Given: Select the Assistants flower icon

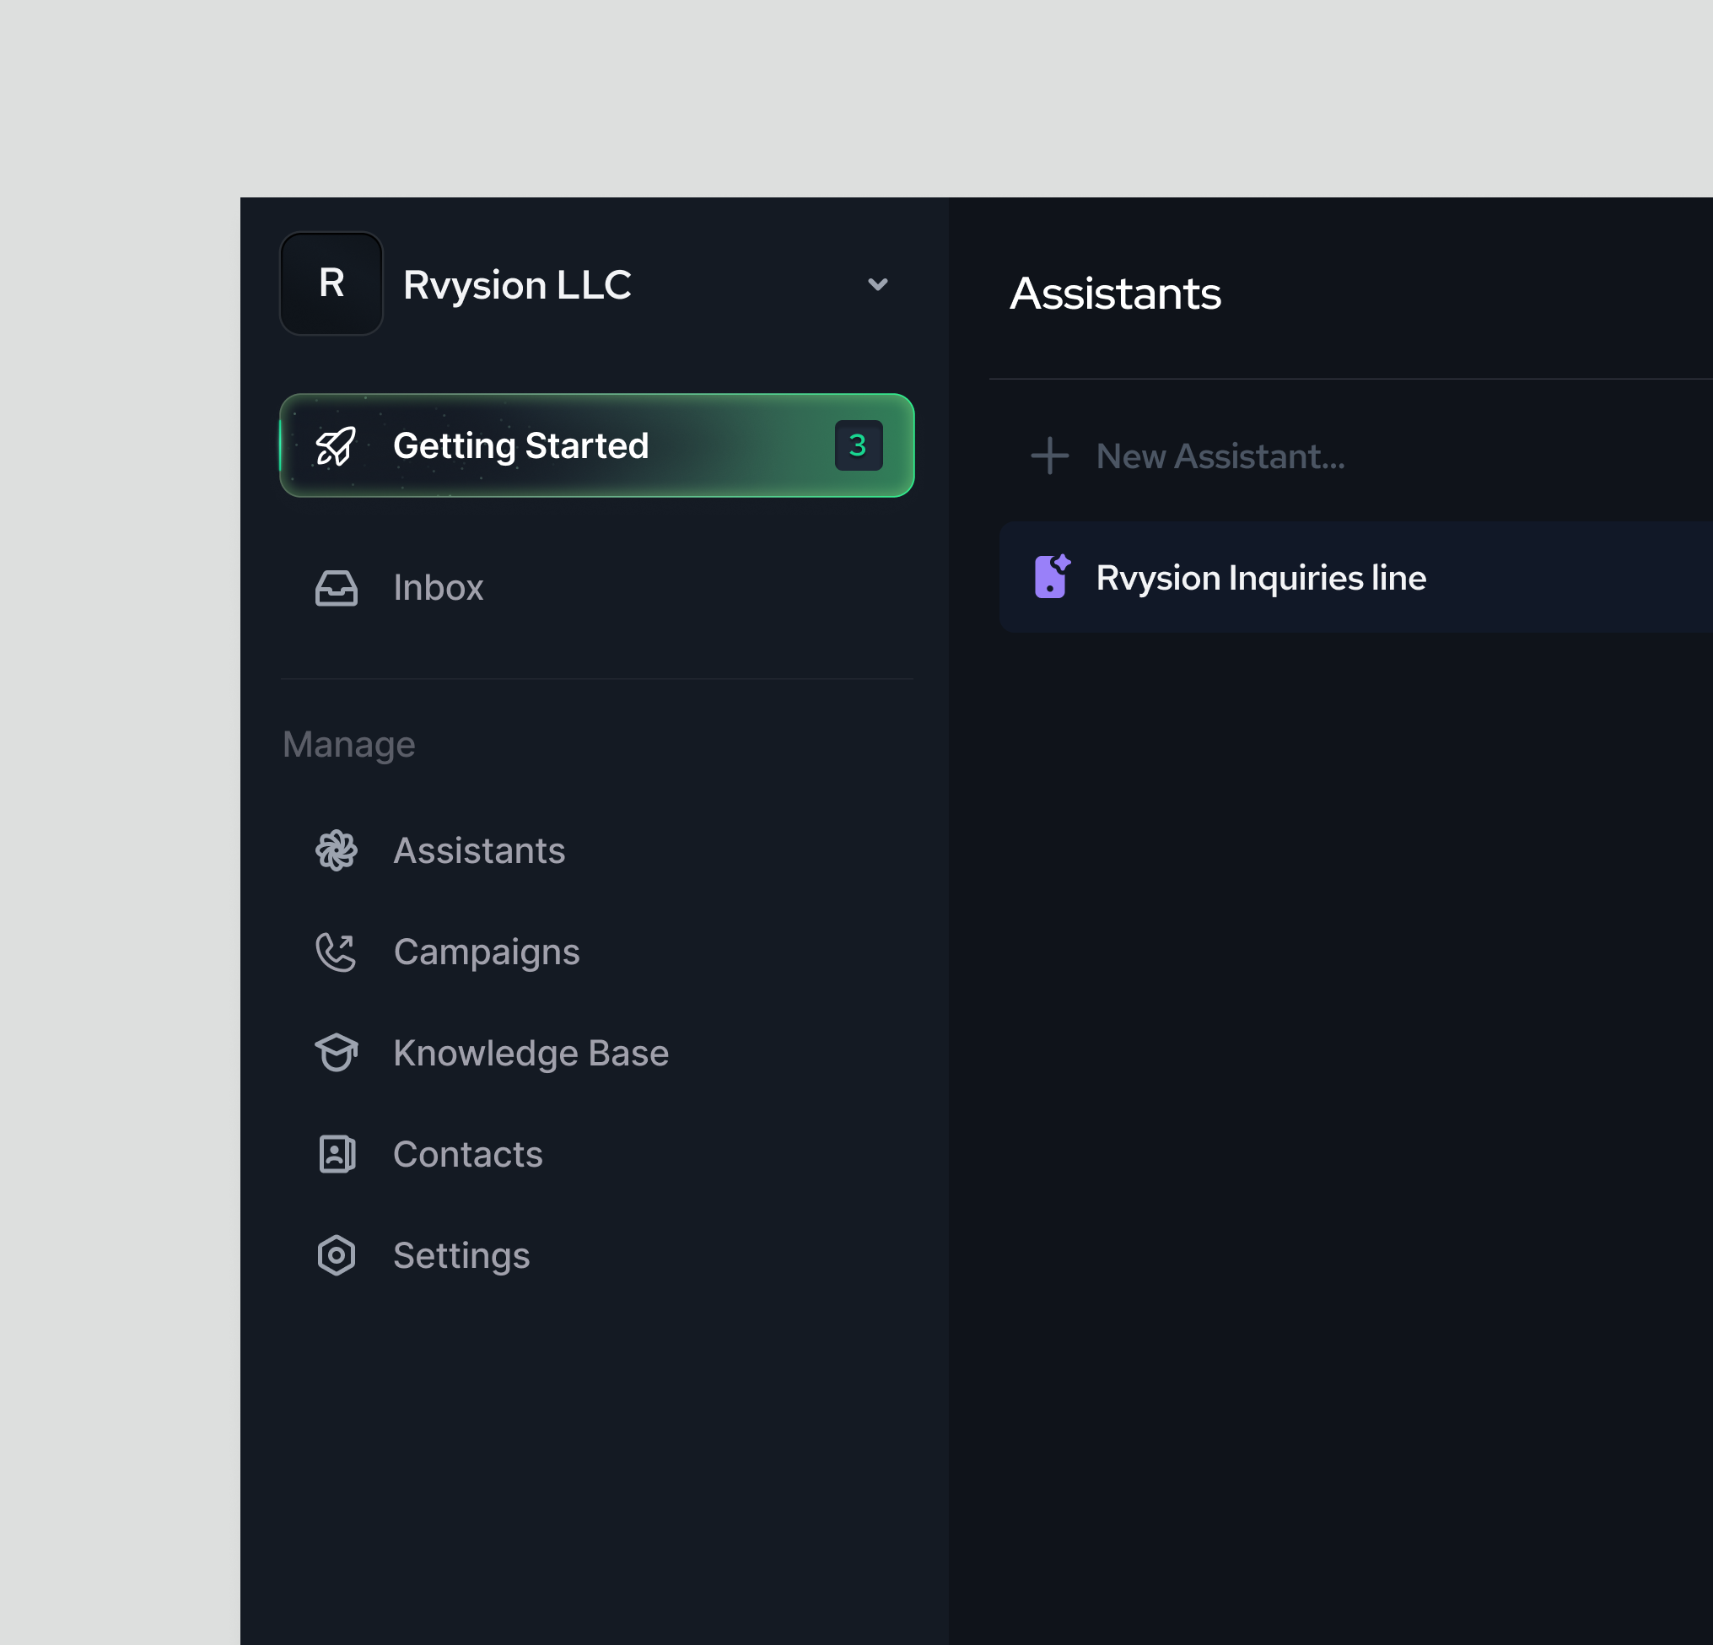Looking at the screenshot, I should coord(337,849).
